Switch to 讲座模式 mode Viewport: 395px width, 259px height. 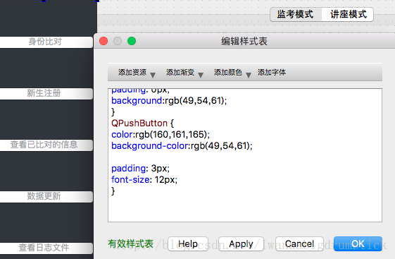[348, 14]
